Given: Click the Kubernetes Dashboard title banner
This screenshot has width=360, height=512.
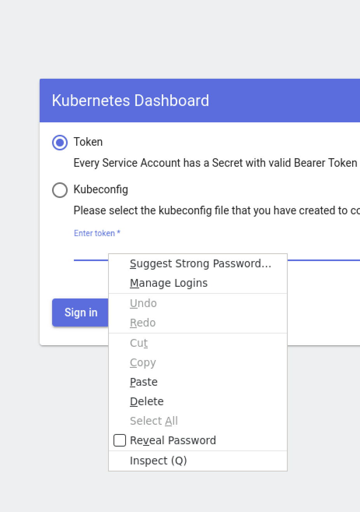Looking at the screenshot, I should pyautogui.click(x=130, y=101).
